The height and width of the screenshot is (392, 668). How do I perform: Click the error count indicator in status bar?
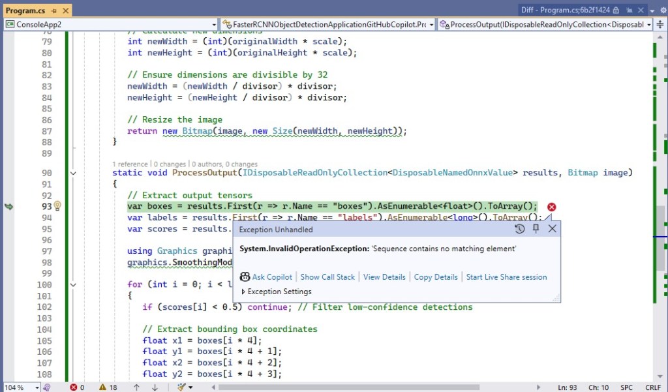point(77,387)
